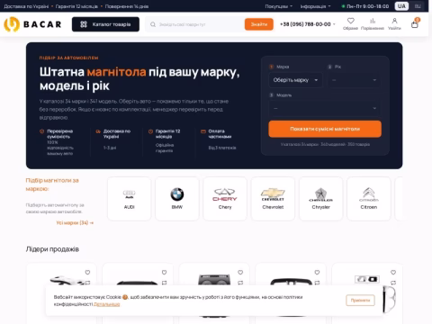
Task: Compare the second bestseller product
Action: coord(164,283)
